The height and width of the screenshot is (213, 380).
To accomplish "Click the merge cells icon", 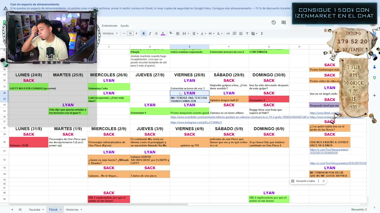I will pos(184,33).
